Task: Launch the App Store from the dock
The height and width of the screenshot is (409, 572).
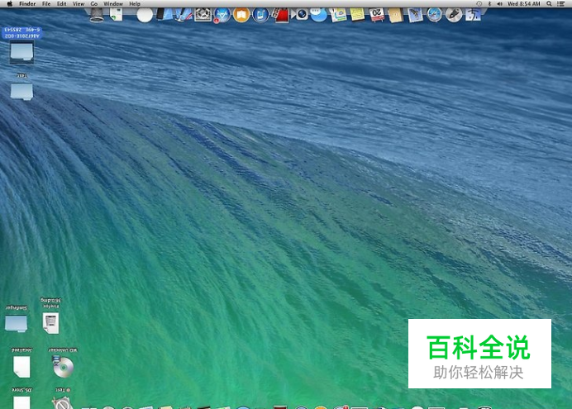Action: (x=222, y=16)
